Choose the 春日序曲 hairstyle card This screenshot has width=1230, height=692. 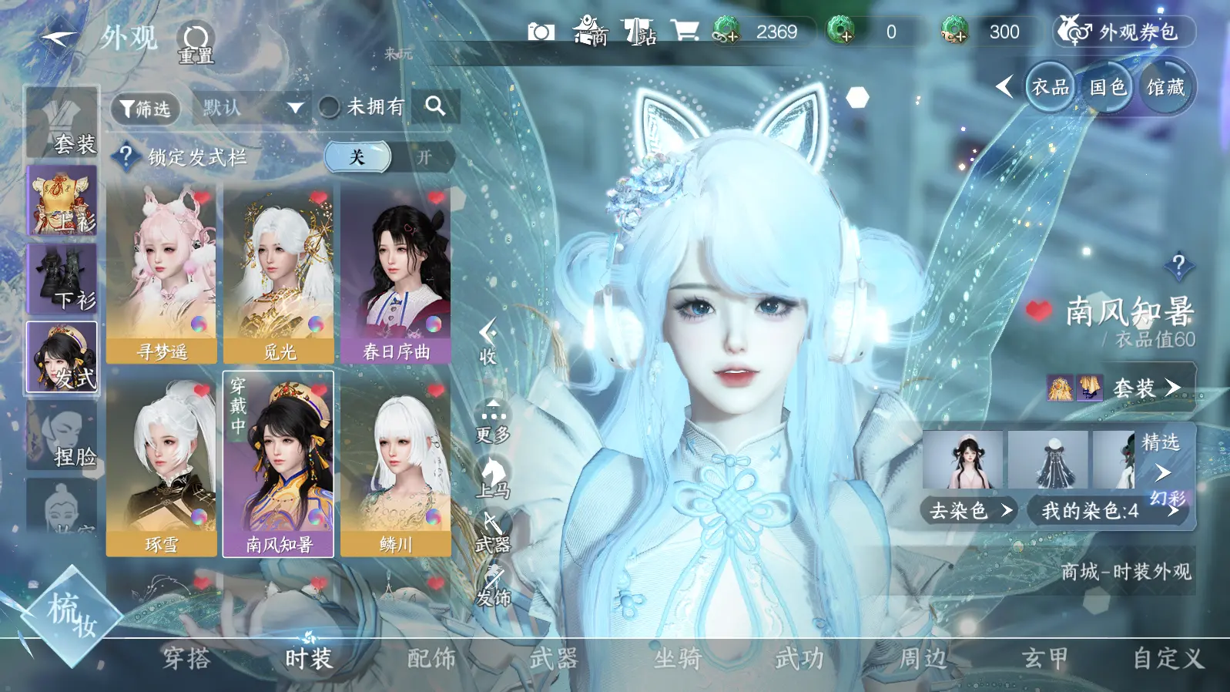pos(396,274)
